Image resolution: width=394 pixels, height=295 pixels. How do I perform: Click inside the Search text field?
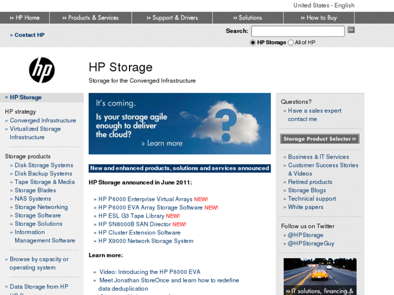[298, 31]
